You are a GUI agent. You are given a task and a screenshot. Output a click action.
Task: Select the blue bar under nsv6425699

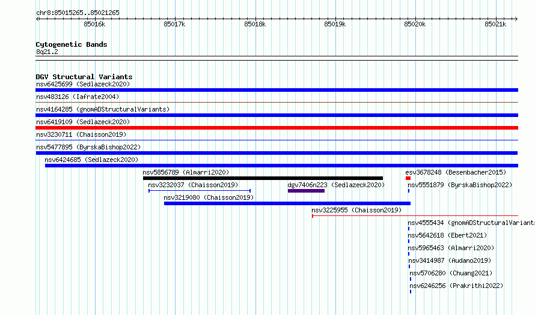tap(277, 90)
